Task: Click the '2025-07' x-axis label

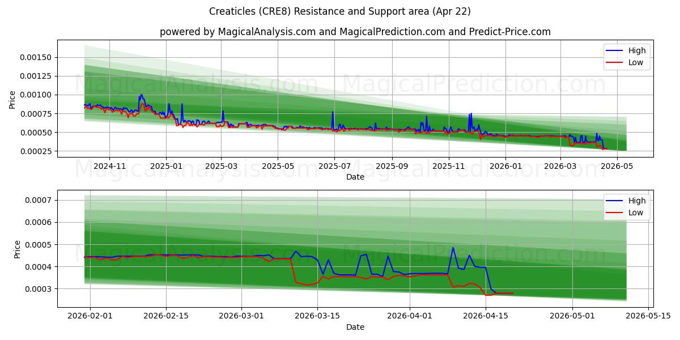Action: [334, 167]
